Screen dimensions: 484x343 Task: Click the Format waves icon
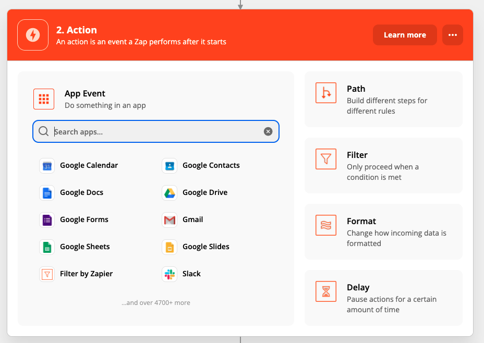tap(326, 225)
